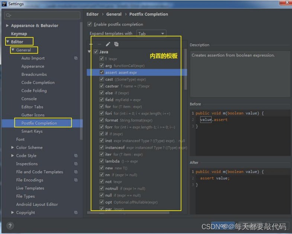Toggle Enable postfix completion checkbox
Viewport: 292px width, 234px height.
[x=90, y=24]
